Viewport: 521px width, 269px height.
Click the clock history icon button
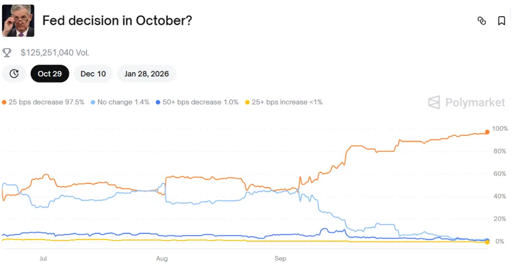[x=14, y=74]
